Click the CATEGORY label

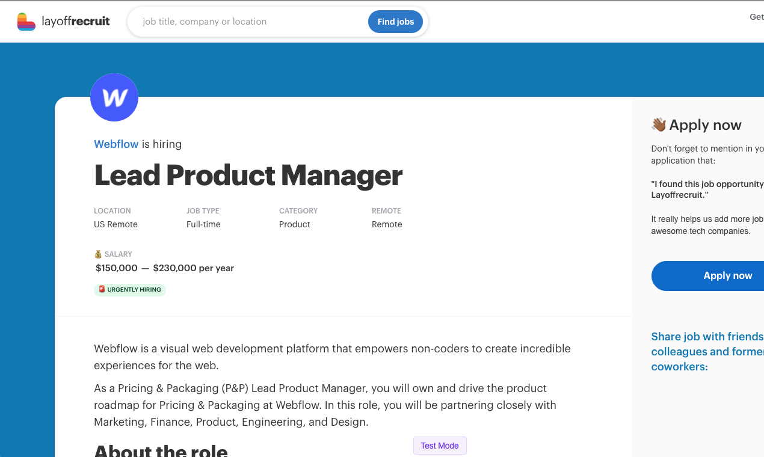[x=298, y=211]
